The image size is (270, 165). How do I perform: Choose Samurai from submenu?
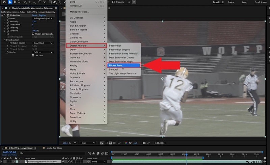113,70
